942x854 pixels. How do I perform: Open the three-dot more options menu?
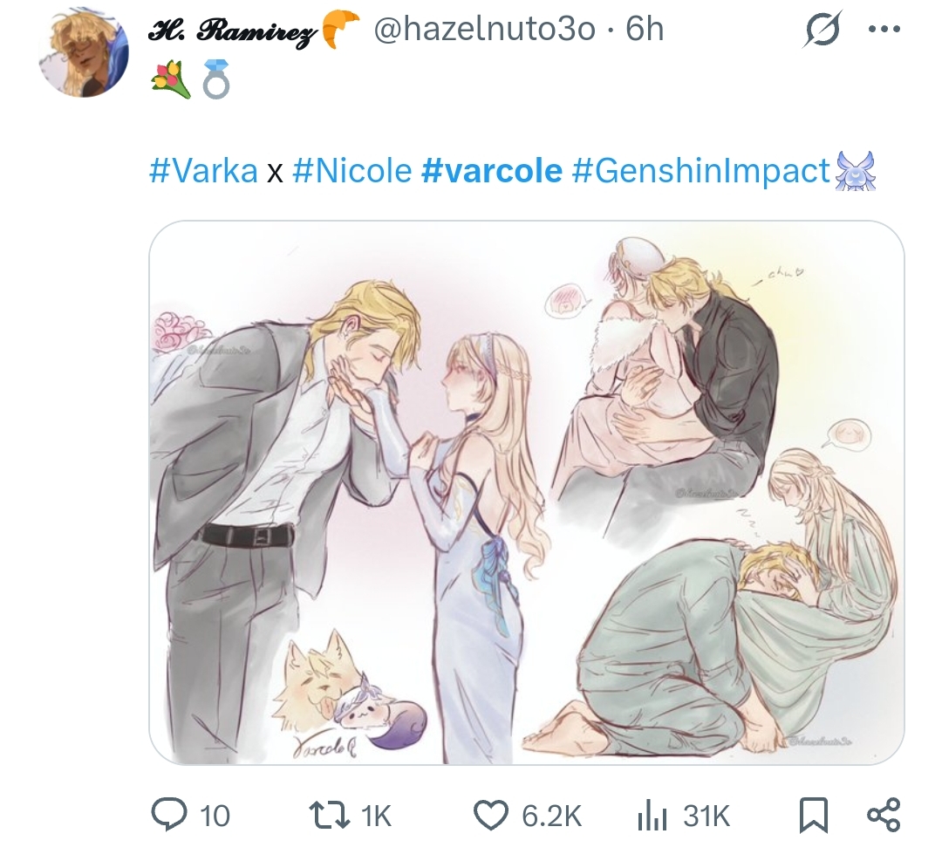pos(885,29)
